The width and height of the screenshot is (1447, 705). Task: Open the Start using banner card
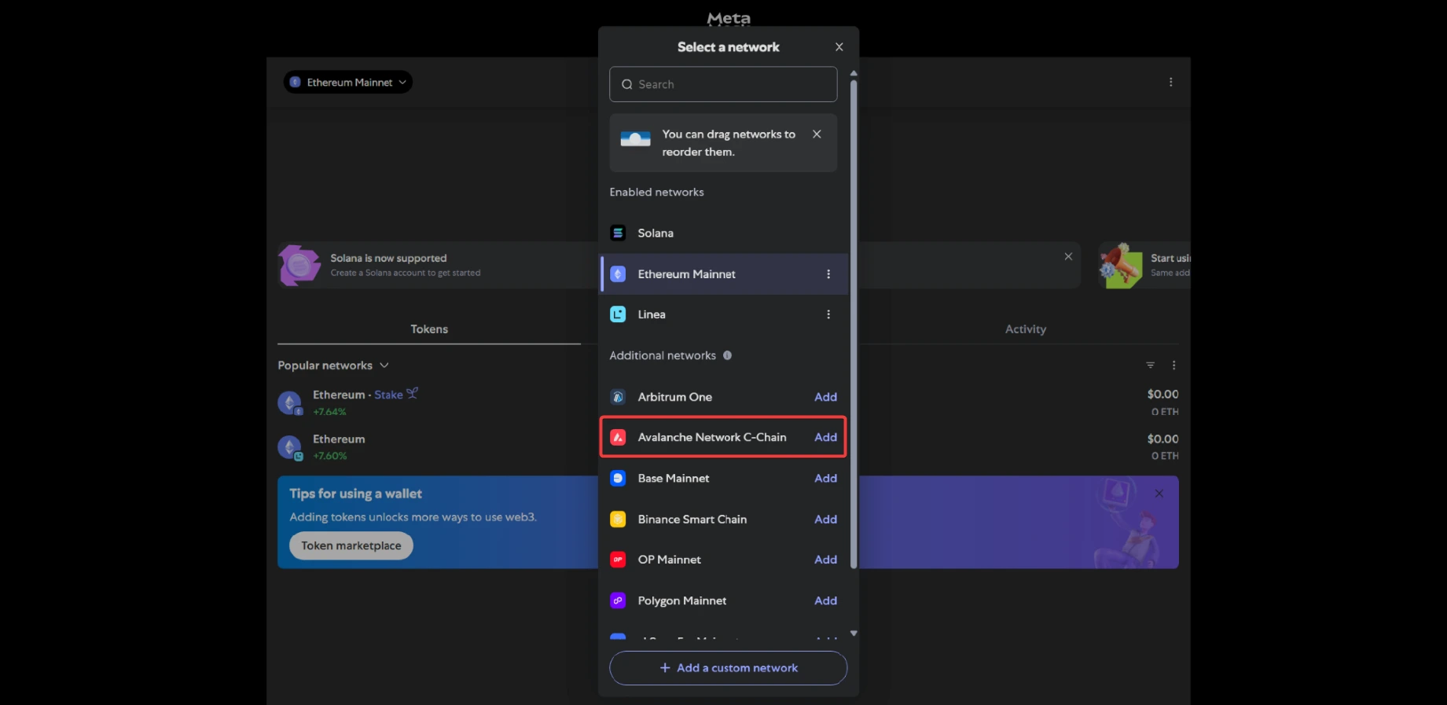pyautogui.click(x=1144, y=265)
